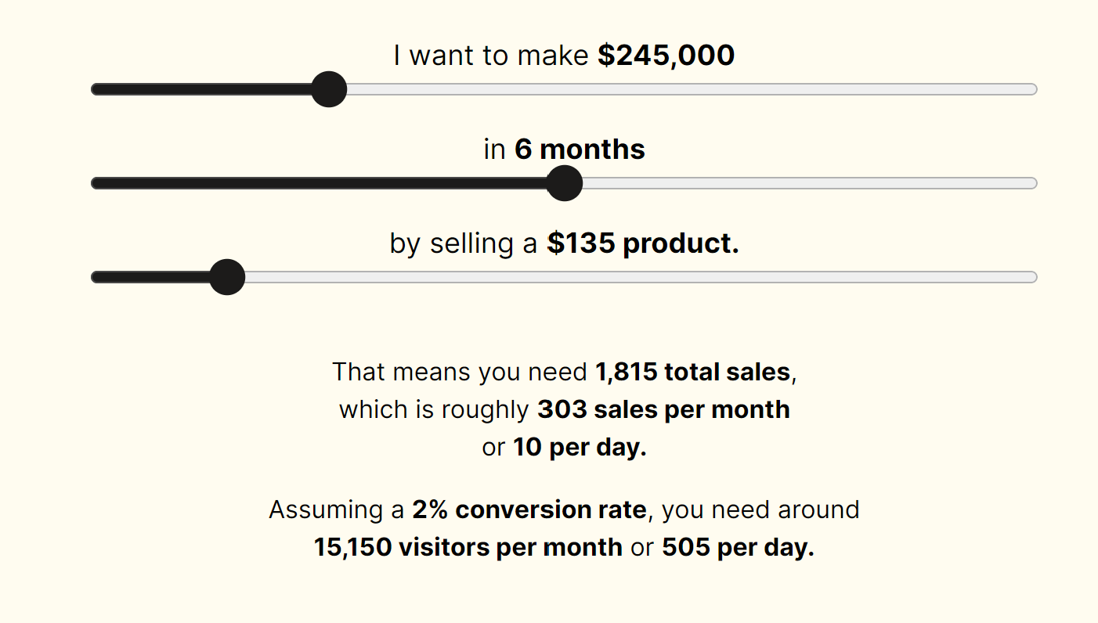The width and height of the screenshot is (1098, 623).
Task: Click the product price slider handle
Action: [x=227, y=277]
